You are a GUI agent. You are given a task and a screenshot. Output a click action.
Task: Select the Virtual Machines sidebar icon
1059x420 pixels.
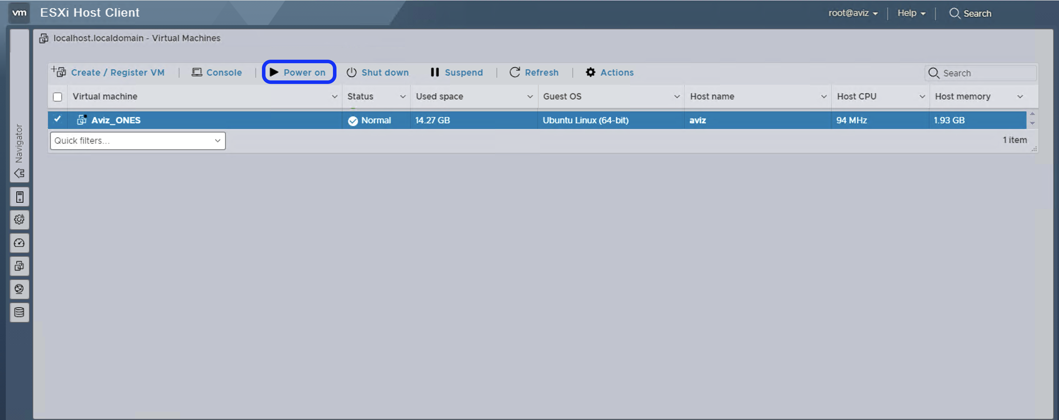19,266
